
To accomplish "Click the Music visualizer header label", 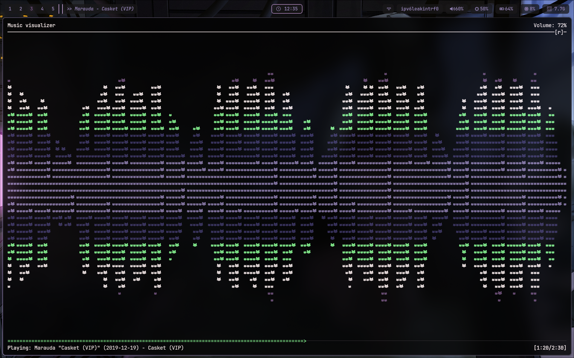I will pos(31,25).
